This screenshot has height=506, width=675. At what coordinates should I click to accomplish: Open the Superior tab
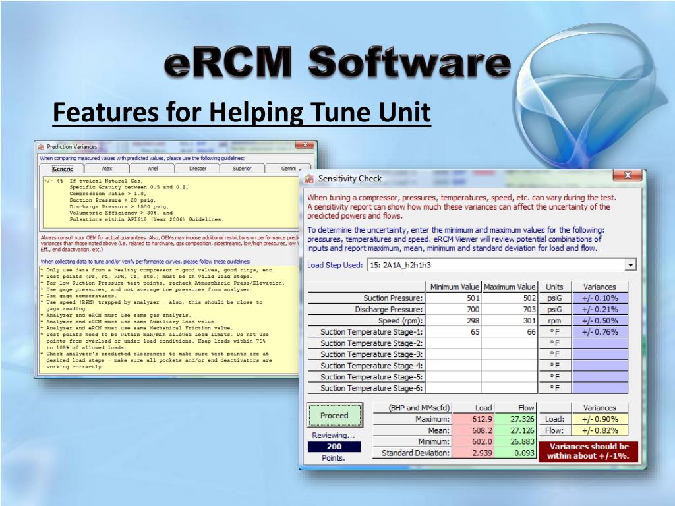pyautogui.click(x=242, y=169)
